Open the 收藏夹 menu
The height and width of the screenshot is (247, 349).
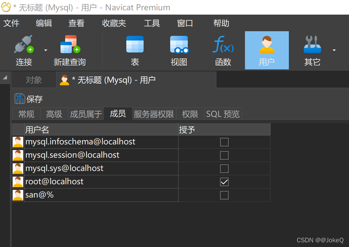114,23
